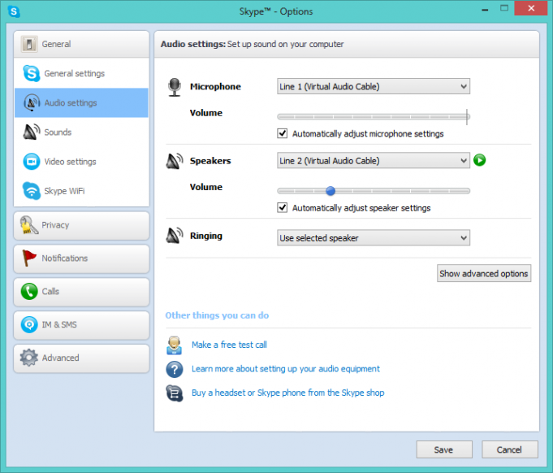The width and height of the screenshot is (553, 473).
Task: Click the blue question mark help icon
Action: point(175,369)
